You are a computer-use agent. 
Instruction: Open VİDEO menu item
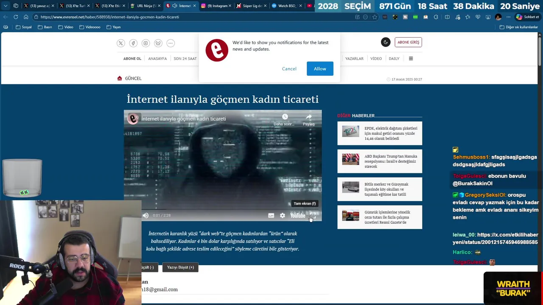click(x=376, y=58)
